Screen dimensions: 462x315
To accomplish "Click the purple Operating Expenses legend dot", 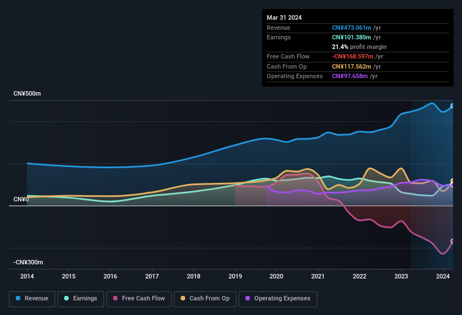I will 248,299.
